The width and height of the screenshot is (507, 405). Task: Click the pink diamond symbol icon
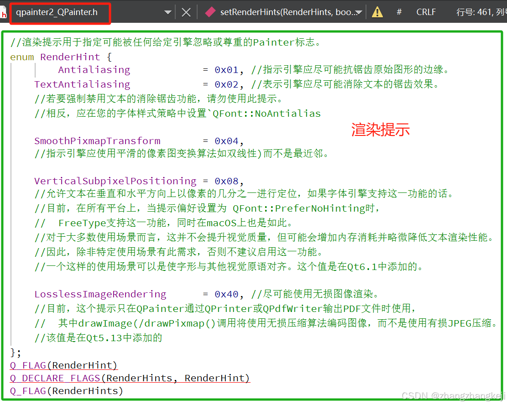tap(210, 12)
